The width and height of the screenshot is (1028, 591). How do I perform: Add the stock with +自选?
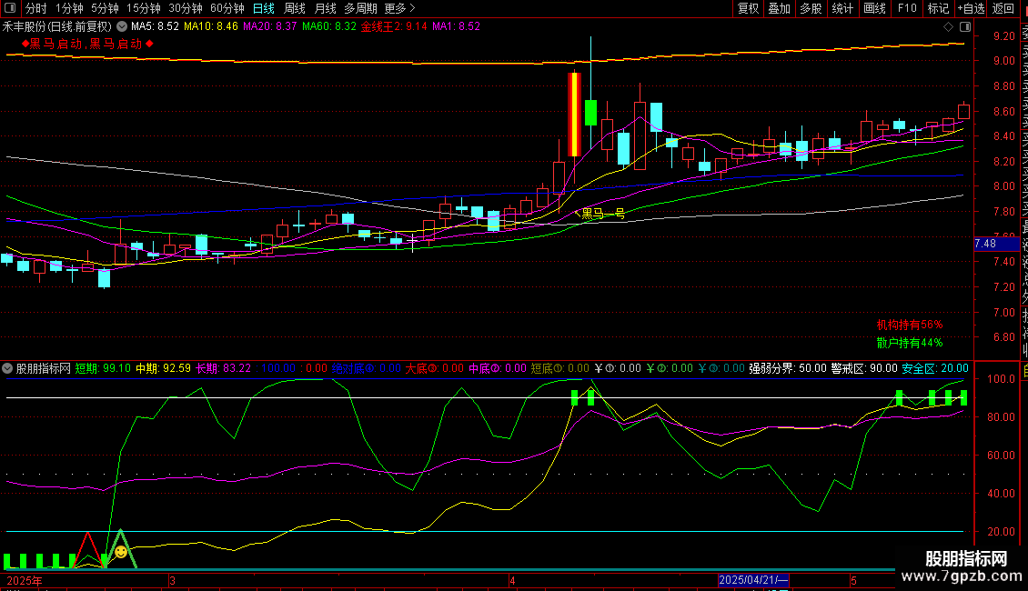[x=971, y=8]
